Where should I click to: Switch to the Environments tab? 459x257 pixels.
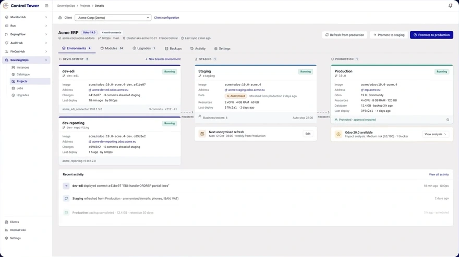(77, 48)
